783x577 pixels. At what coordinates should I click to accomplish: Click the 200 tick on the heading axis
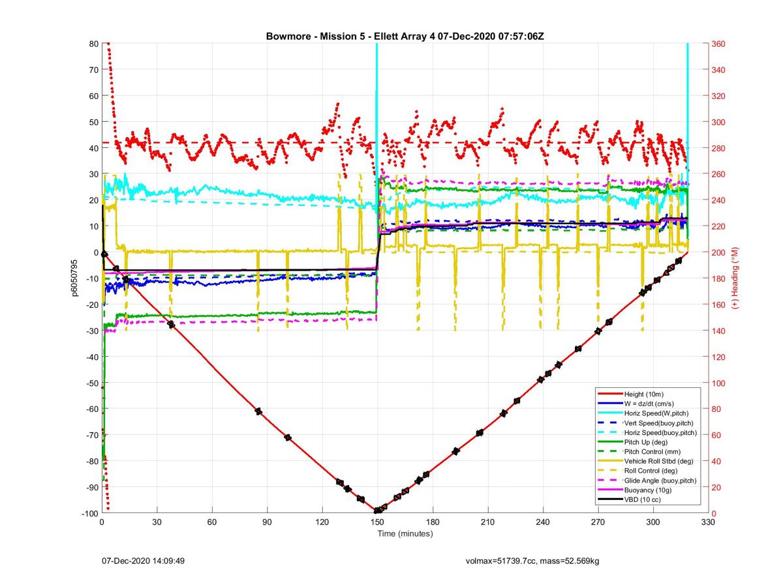pyautogui.click(x=718, y=252)
